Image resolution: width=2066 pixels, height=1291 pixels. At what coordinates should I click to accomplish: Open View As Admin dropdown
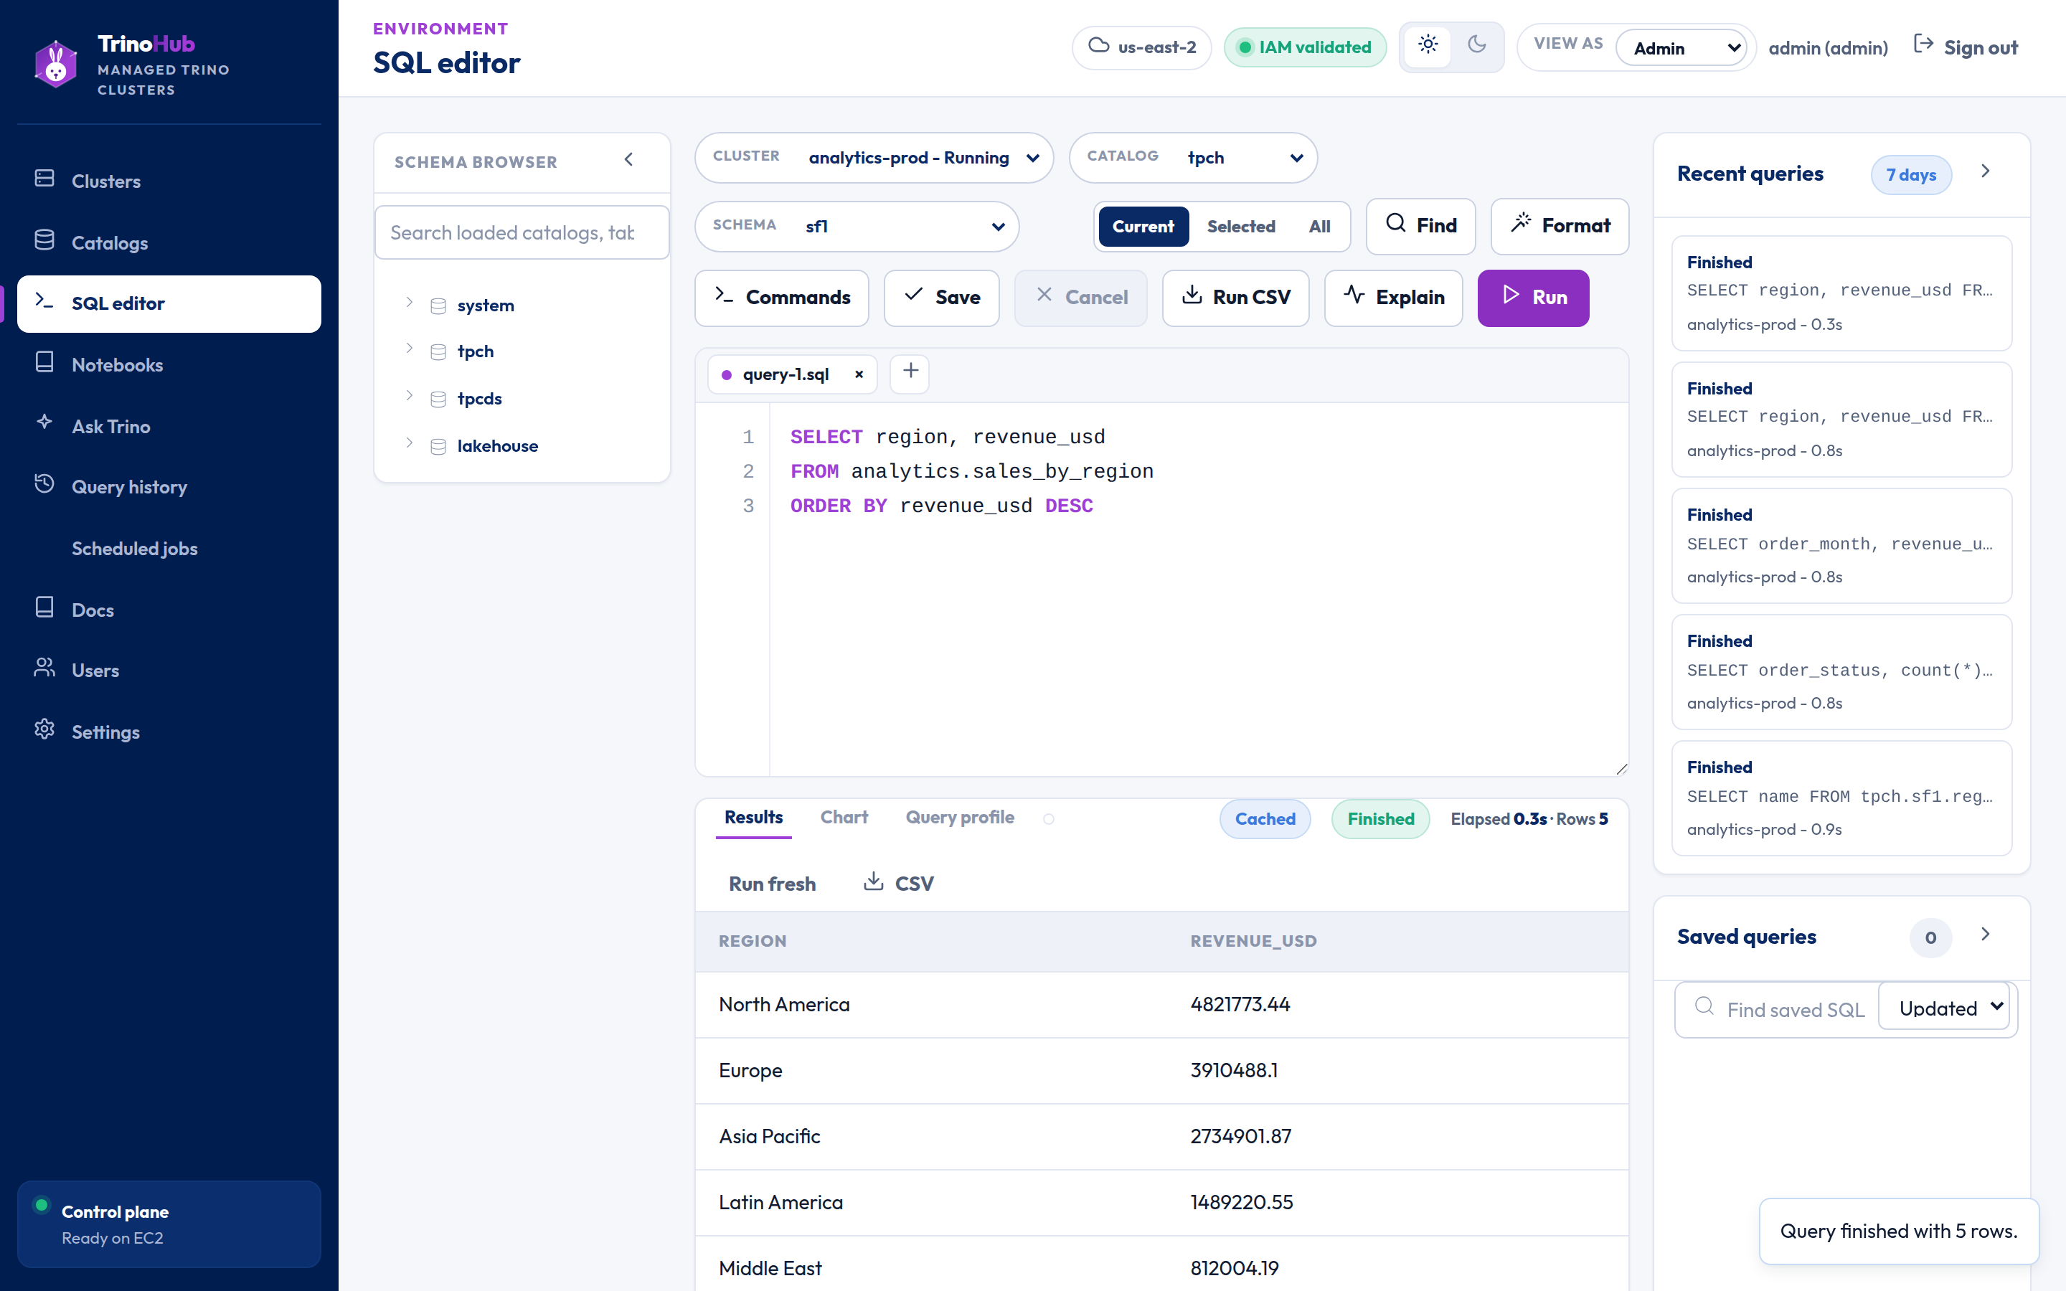click(x=1680, y=48)
